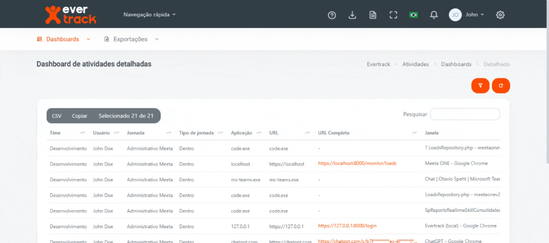Click the CSV export button
The height and width of the screenshot is (243, 549).
tap(57, 116)
